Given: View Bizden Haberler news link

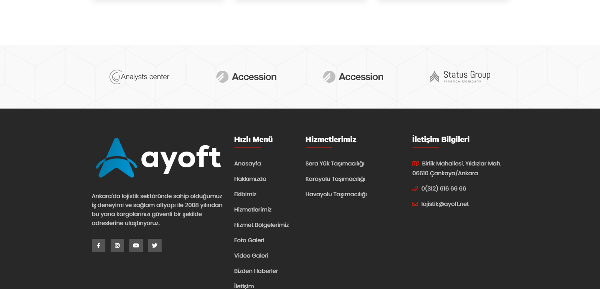Looking at the screenshot, I should coord(256,271).
